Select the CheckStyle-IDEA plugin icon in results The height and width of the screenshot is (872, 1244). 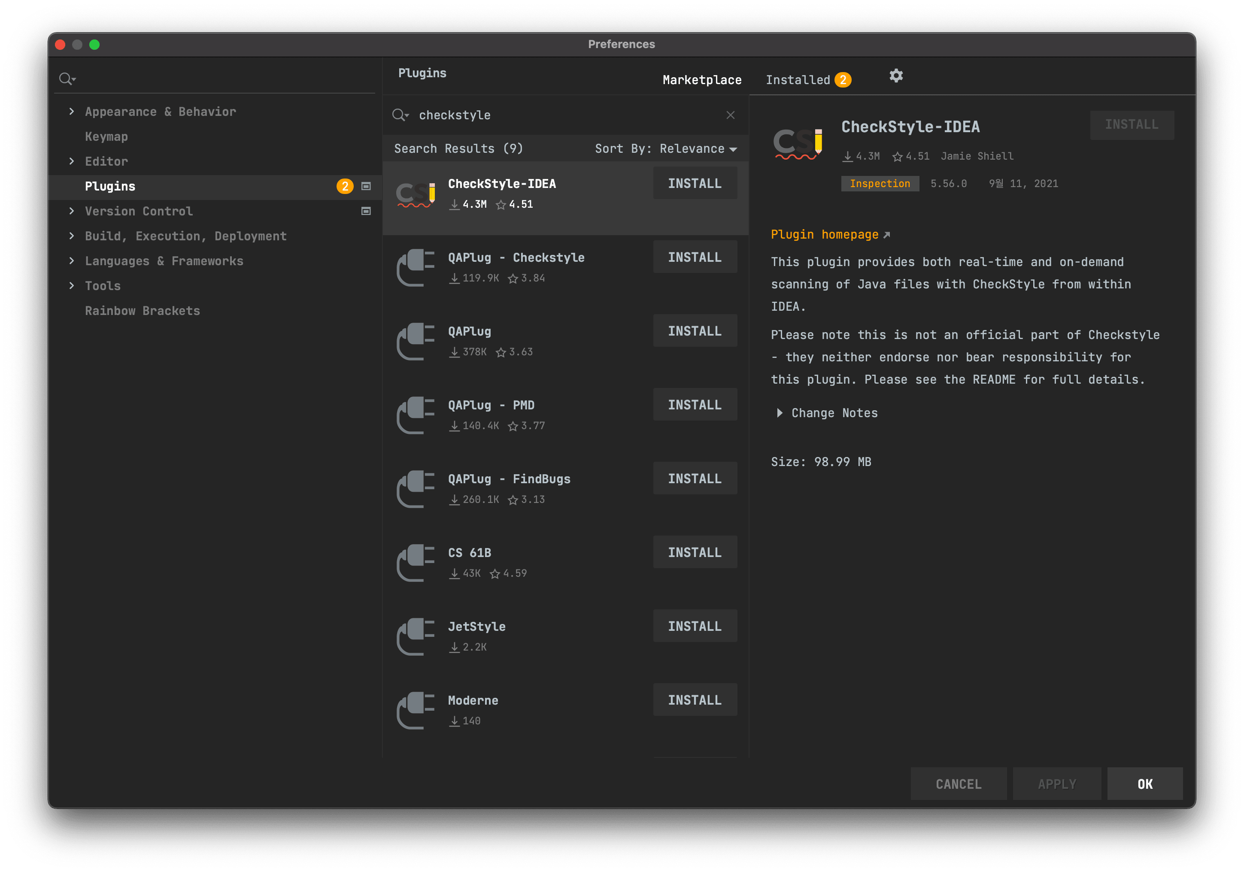(416, 194)
